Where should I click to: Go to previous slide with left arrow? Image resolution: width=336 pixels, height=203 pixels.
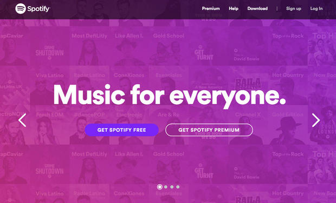click(22, 120)
